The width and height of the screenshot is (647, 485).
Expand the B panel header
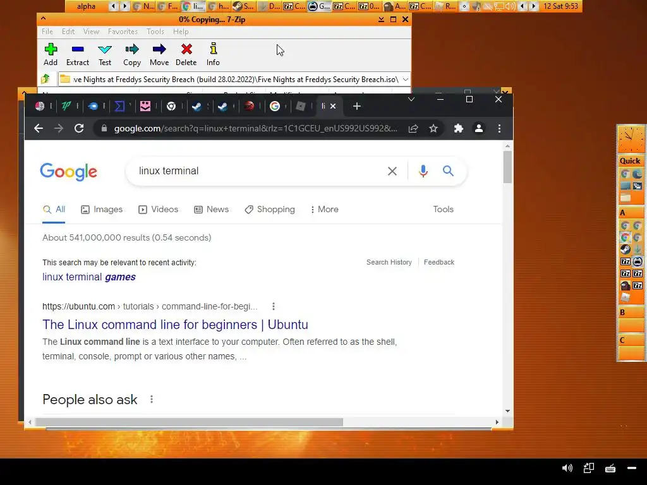(630, 312)
